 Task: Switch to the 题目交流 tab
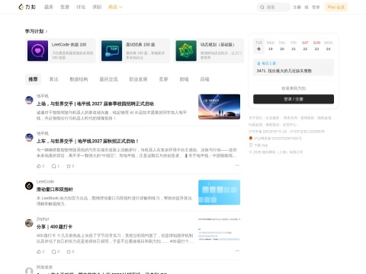108,79
